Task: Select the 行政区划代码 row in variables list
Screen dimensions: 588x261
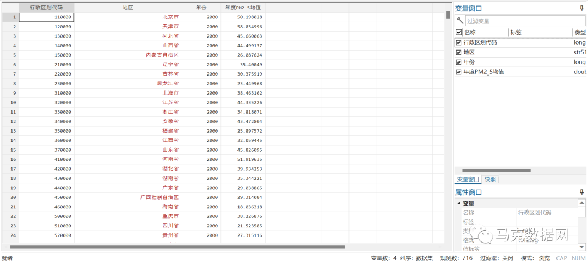Action: 520,42
